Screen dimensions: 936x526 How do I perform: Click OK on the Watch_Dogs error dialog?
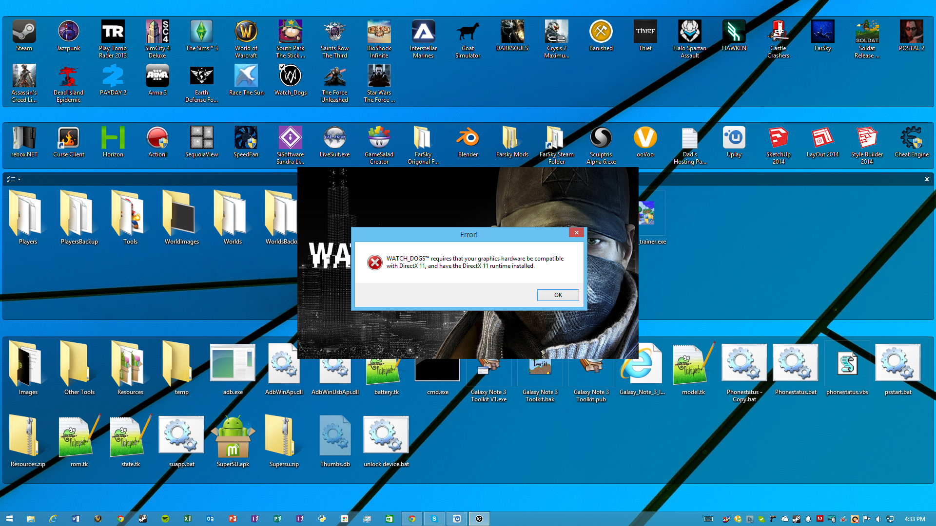[558, 295]
